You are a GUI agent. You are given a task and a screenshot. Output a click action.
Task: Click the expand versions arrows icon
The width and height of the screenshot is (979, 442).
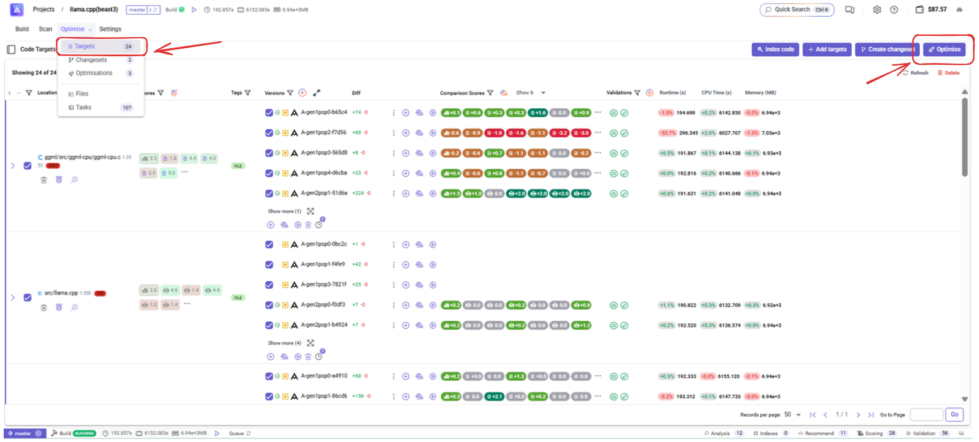316,93
